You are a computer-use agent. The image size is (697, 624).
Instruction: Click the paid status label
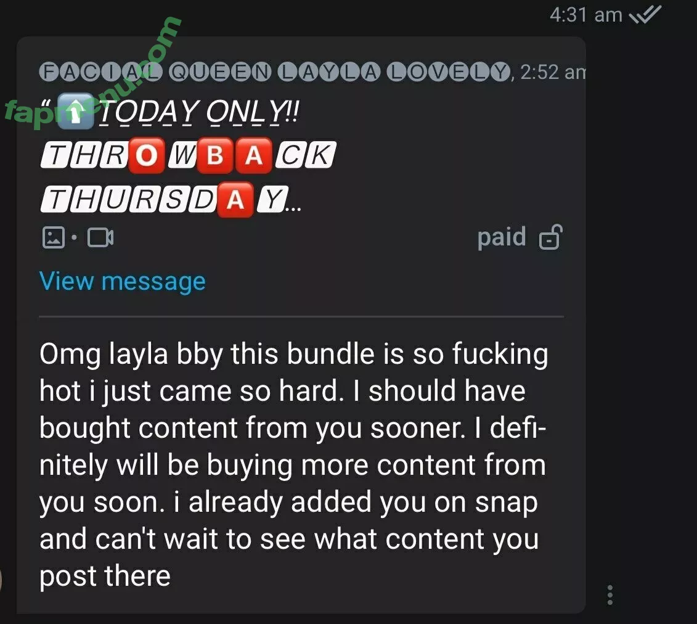pyautogui.click(x=502, y=237)
